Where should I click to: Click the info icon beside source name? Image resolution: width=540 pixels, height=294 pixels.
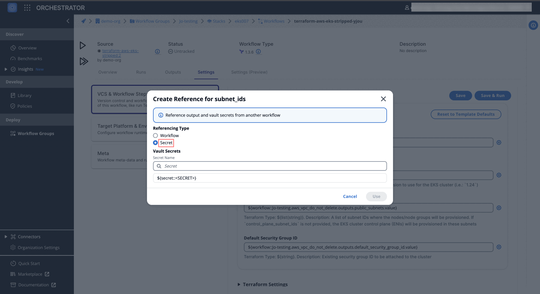pyautogui.click(x=157, y=52)
